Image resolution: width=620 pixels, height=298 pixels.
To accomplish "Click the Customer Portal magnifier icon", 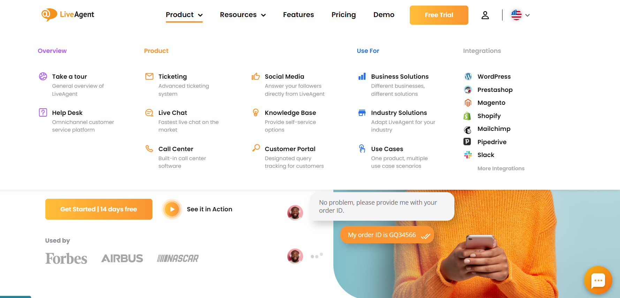I will (x=256, y=148).
